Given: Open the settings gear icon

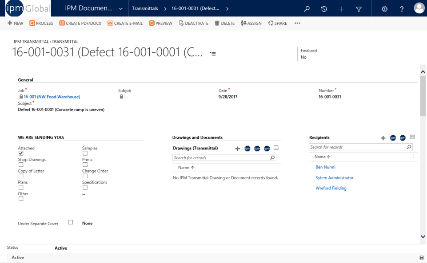Looking at the screenshot, I should (384, 9).
